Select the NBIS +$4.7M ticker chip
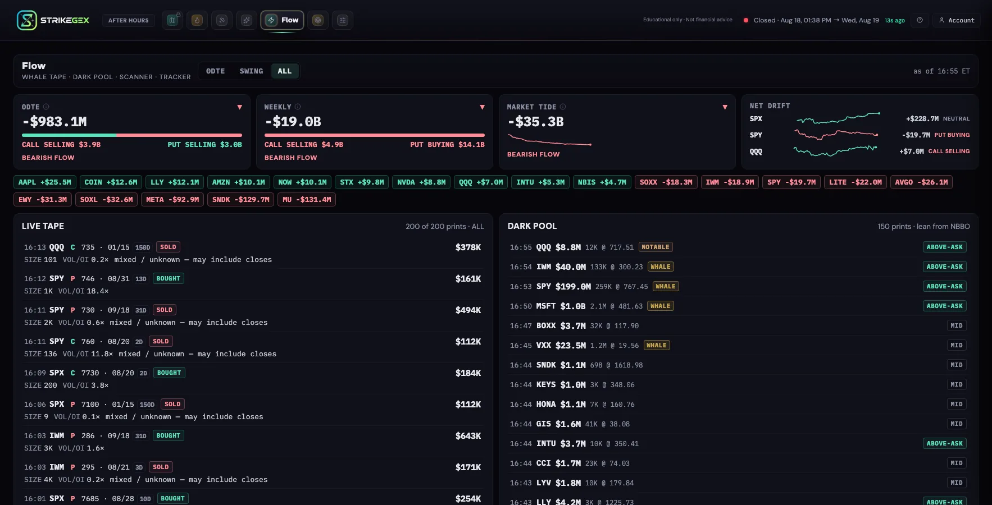The height and width of the screenshot is (505, 992). pyautogui.click(x=602, y=182)
